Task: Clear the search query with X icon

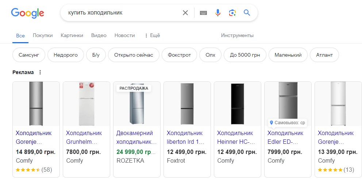Action: click(x=185, y=13)
